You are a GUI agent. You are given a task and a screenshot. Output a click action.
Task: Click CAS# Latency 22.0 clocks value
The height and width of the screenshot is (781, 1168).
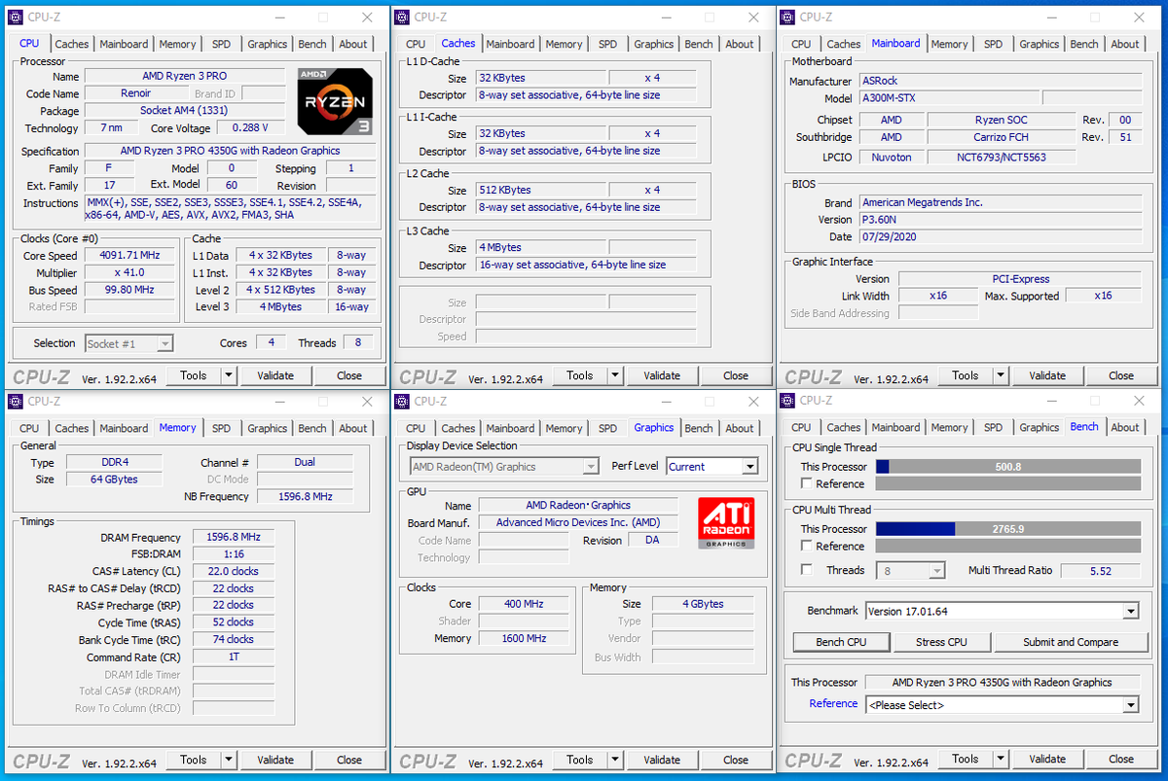(234, 571)
